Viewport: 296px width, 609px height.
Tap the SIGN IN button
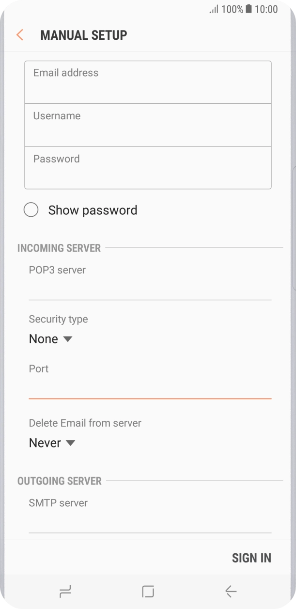click(x=251, y=558)
